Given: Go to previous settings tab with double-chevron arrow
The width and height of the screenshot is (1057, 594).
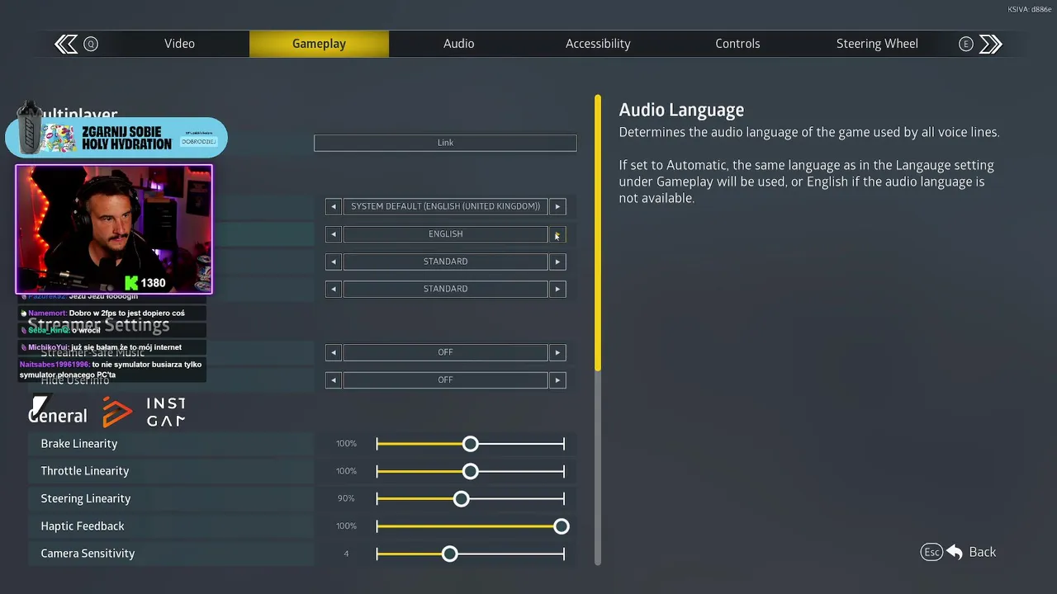Looking at the screenshot, I should tap(66, 44).
